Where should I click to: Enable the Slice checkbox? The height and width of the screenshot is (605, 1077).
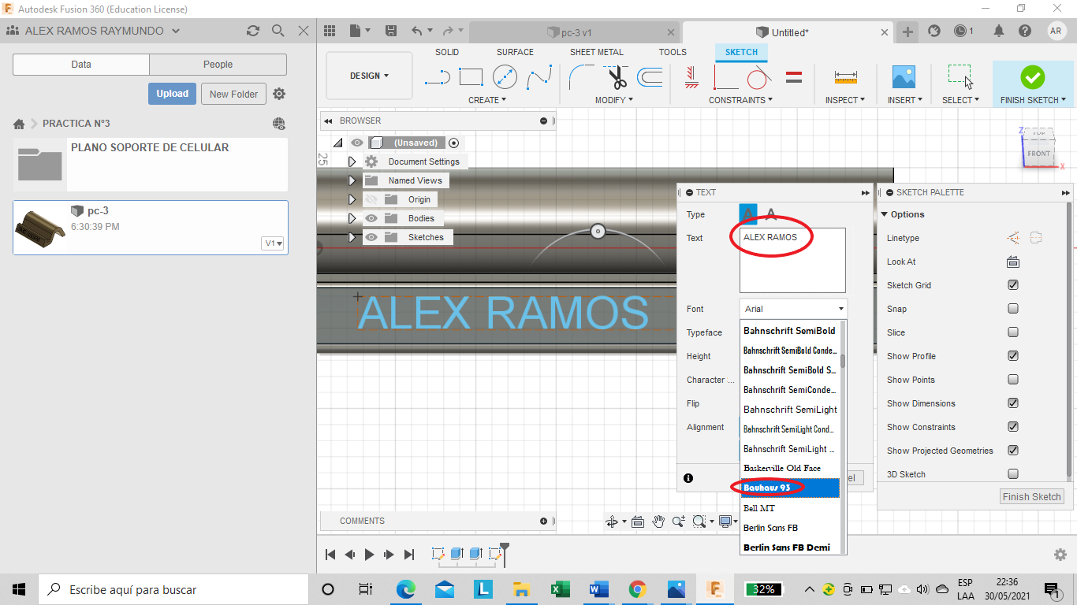coord(1013,332)
